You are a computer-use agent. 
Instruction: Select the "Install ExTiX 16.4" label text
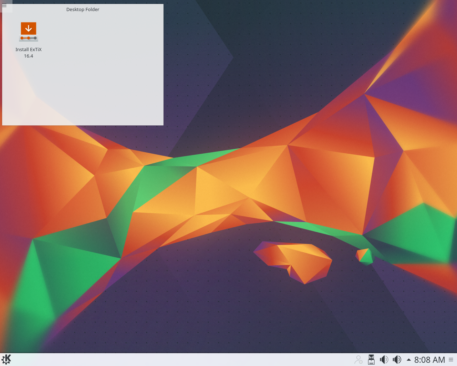pyautogui.click(x=29, y=53)
